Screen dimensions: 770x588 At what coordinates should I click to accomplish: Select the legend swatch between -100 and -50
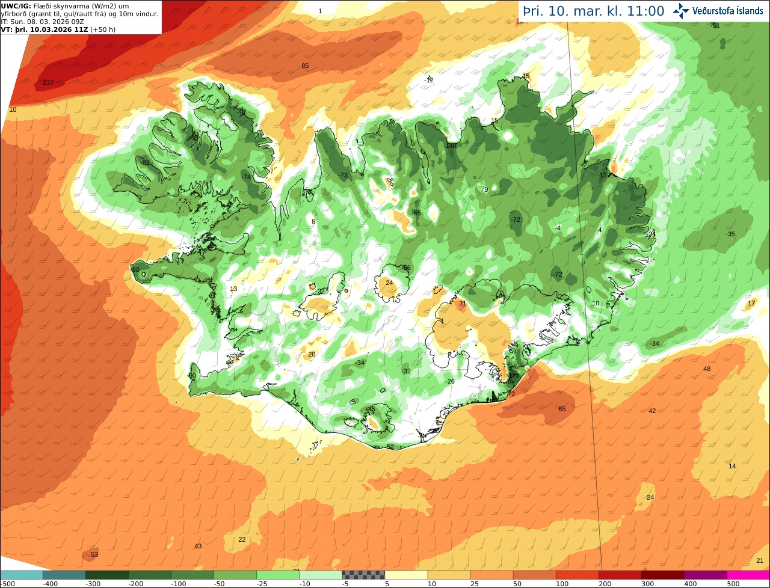[192, 575]
